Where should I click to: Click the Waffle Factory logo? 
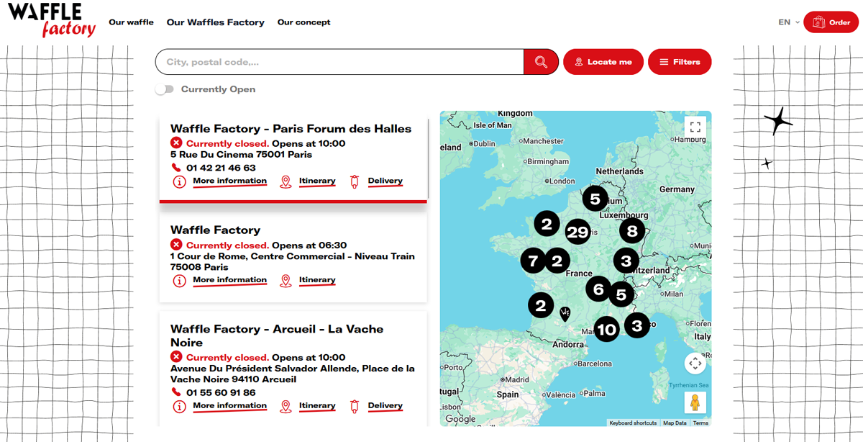click(x=52, y=20)
